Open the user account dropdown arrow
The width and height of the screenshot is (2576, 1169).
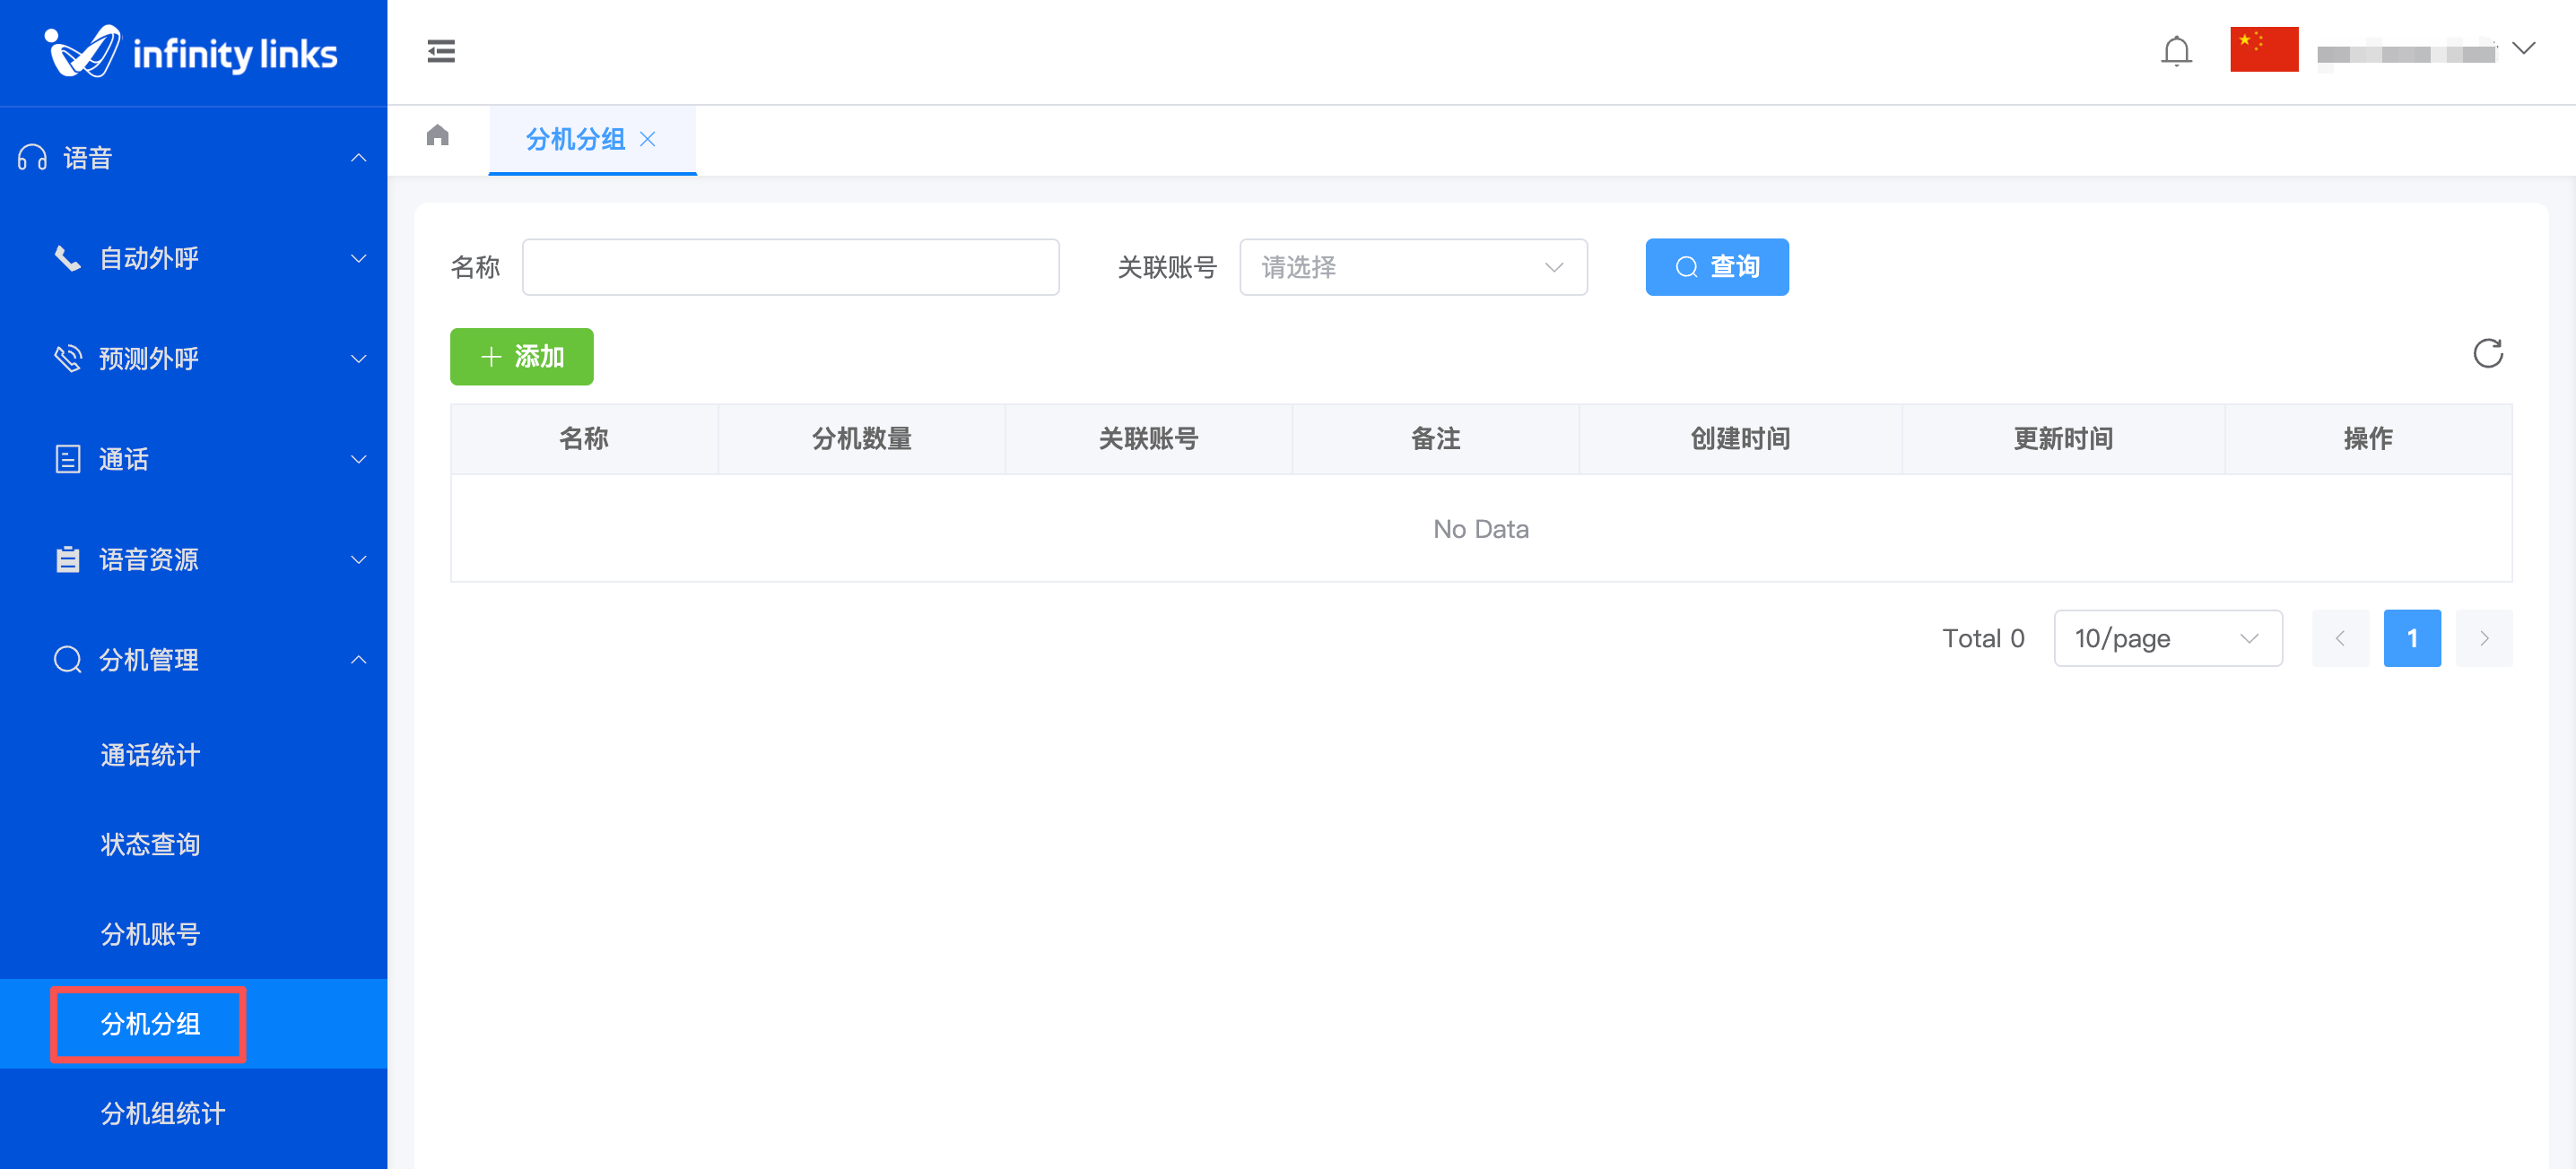click(x=2523, y=48)
